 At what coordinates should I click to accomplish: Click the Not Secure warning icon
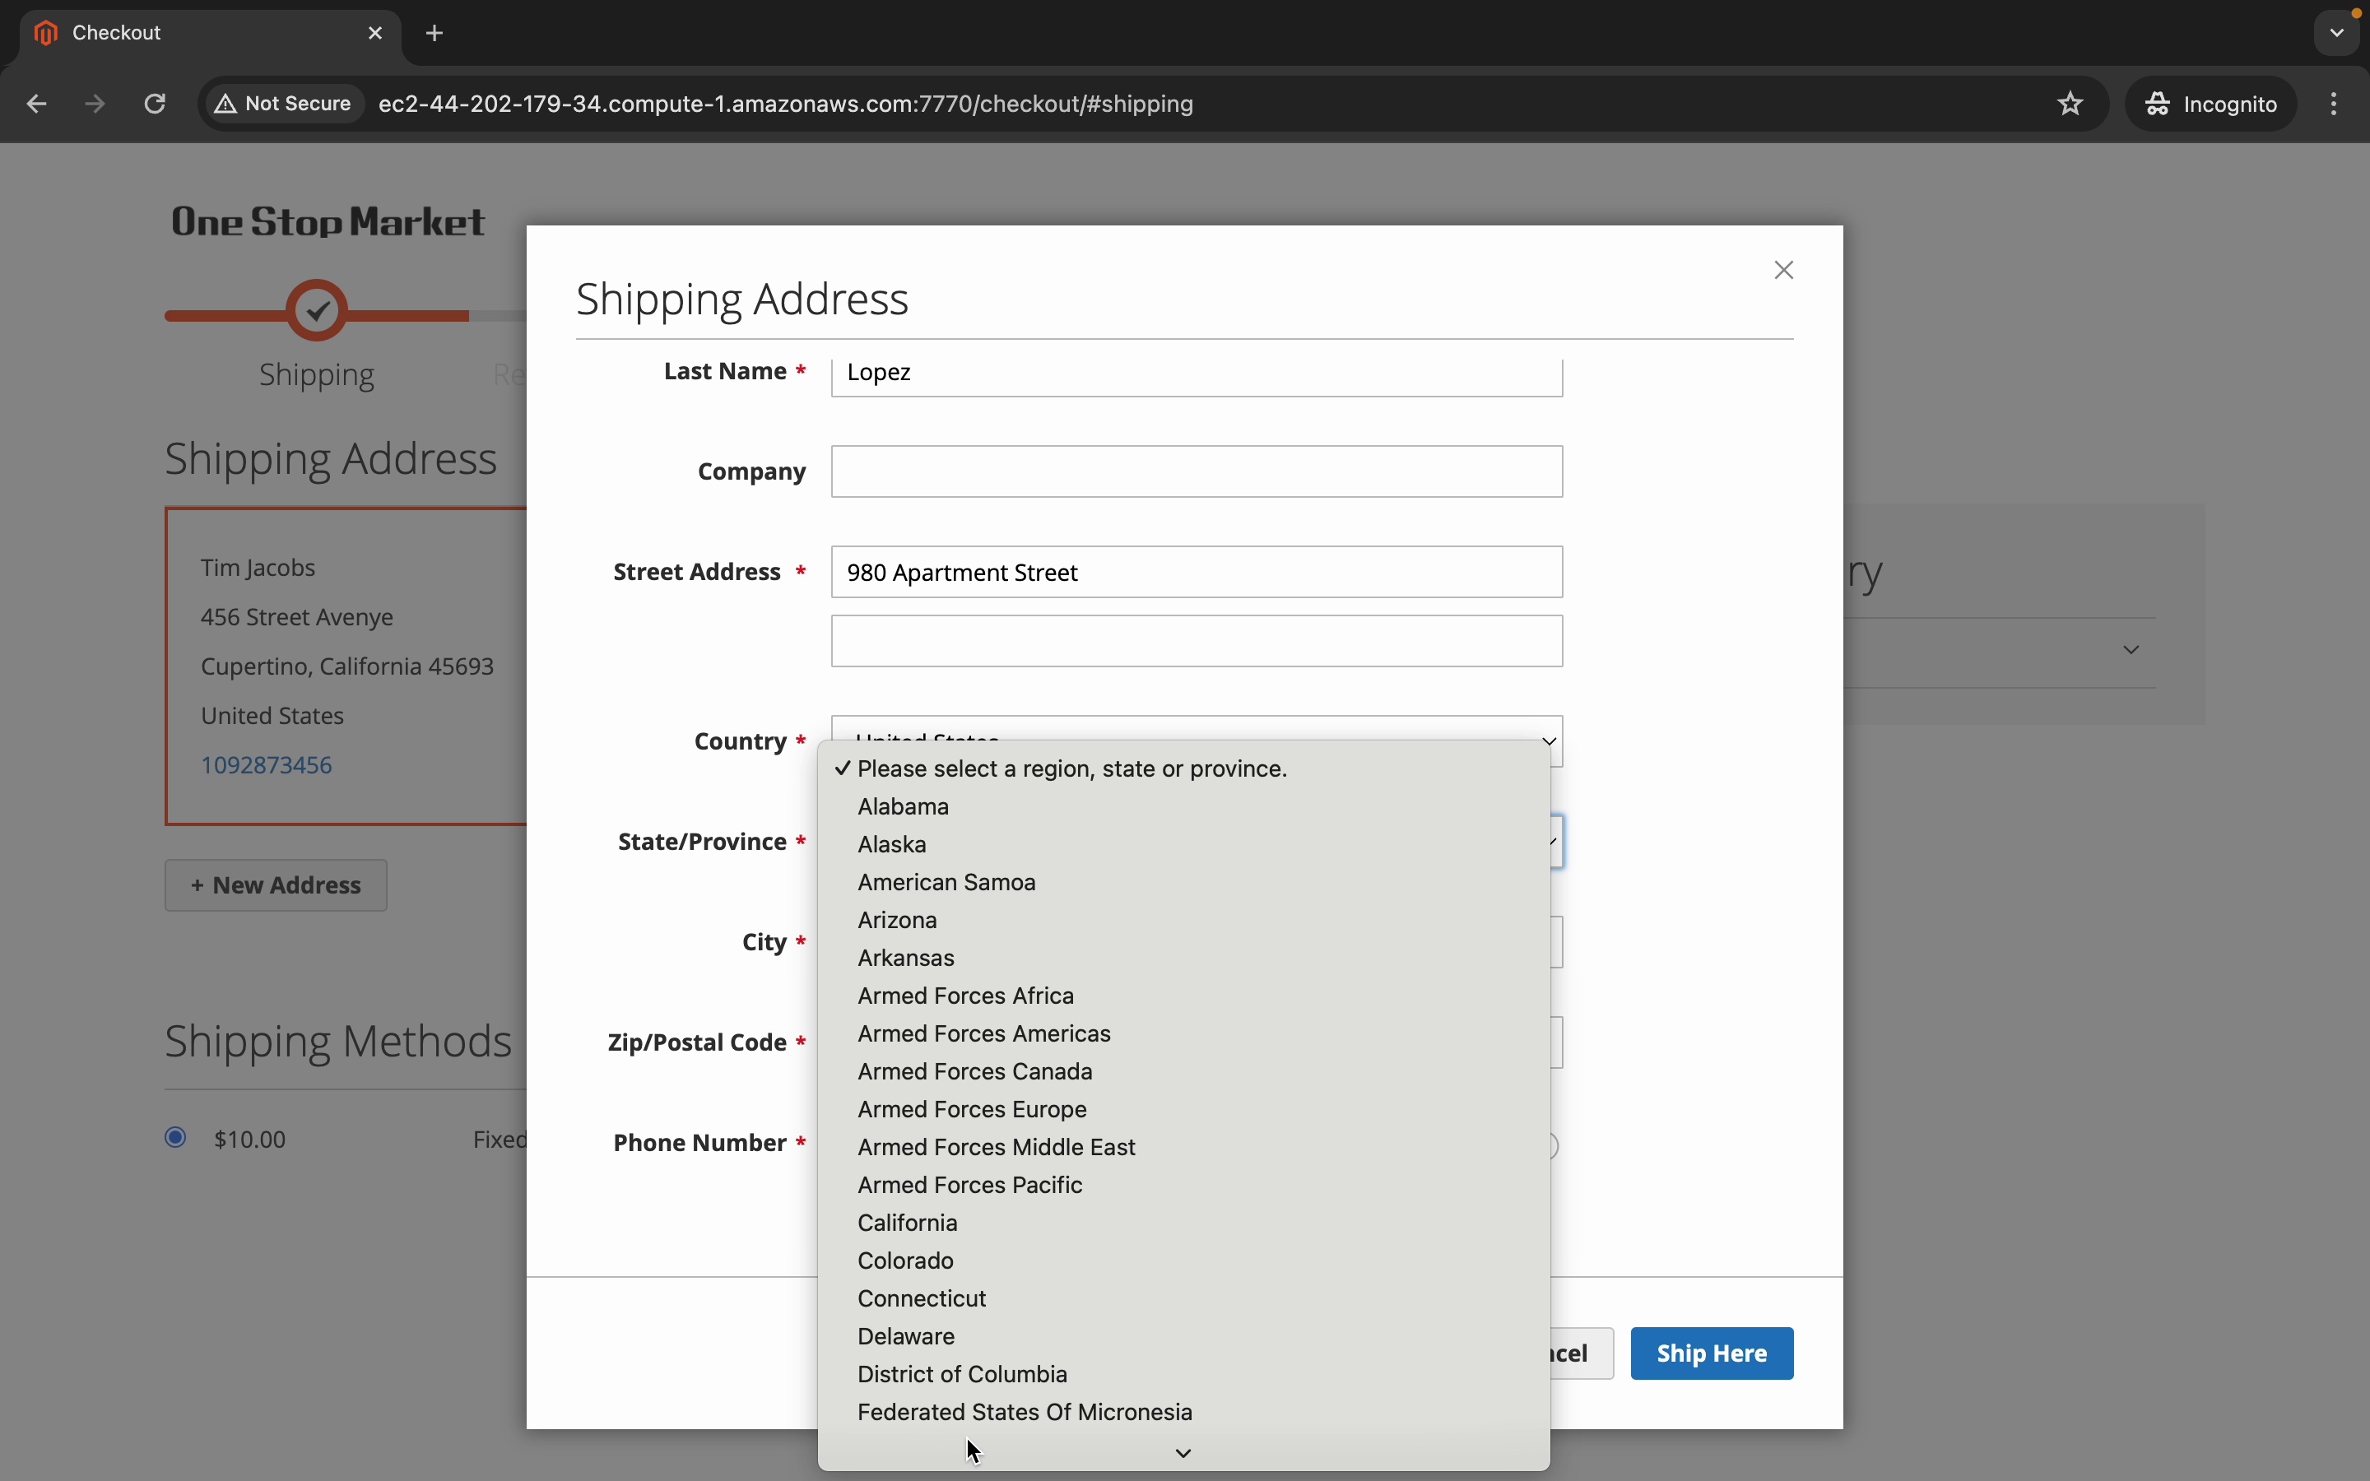pos(226,104)
